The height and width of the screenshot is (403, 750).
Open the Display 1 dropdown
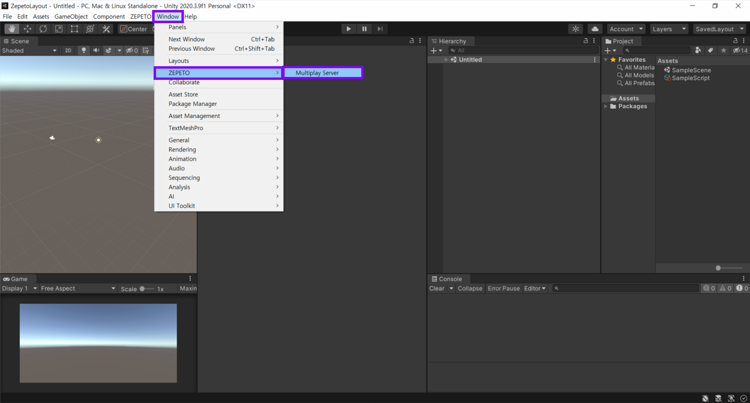(19, 288)
